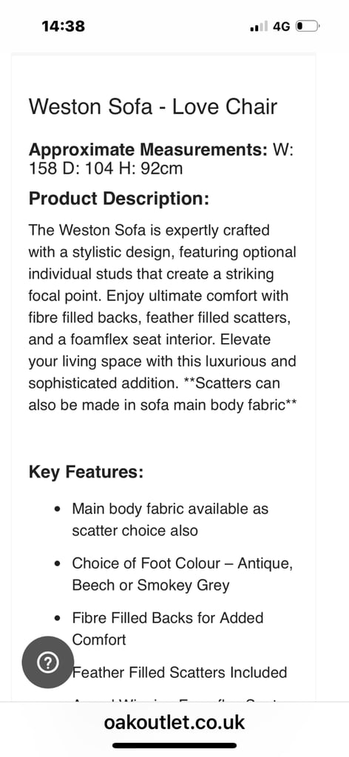Select the Weston Sofa - Love Chair title
Viewport: 349px width, 757px height.
click(153, 106)
